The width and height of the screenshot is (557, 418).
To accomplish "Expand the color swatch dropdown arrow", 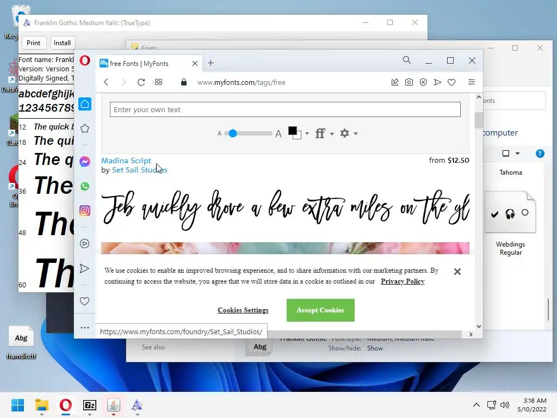I will tap(307, 134).
